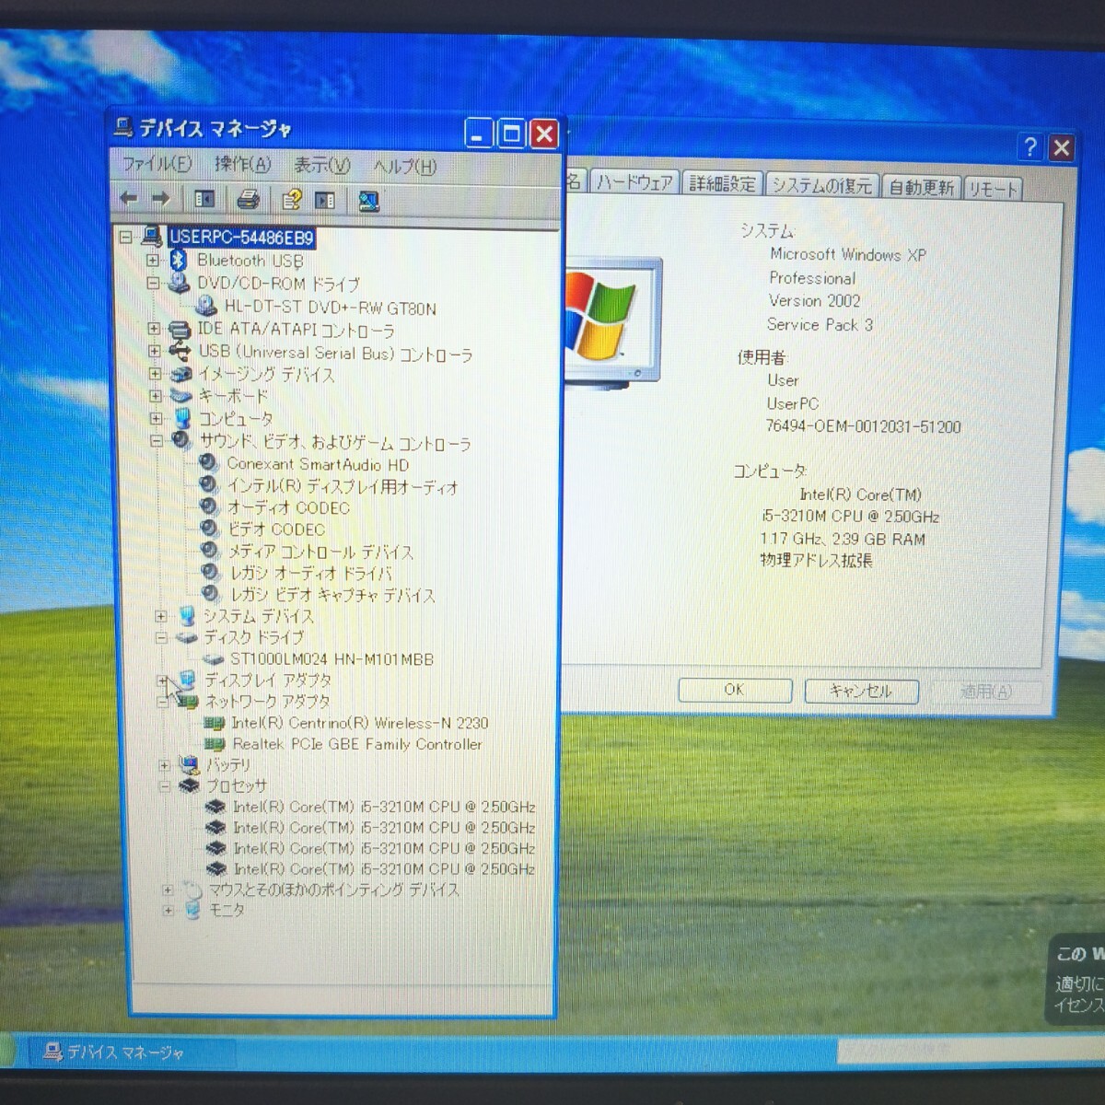The image size is (1105, 1105).
Task: Switch to the システムの復元 tab
Action: [x=821, y=186]
